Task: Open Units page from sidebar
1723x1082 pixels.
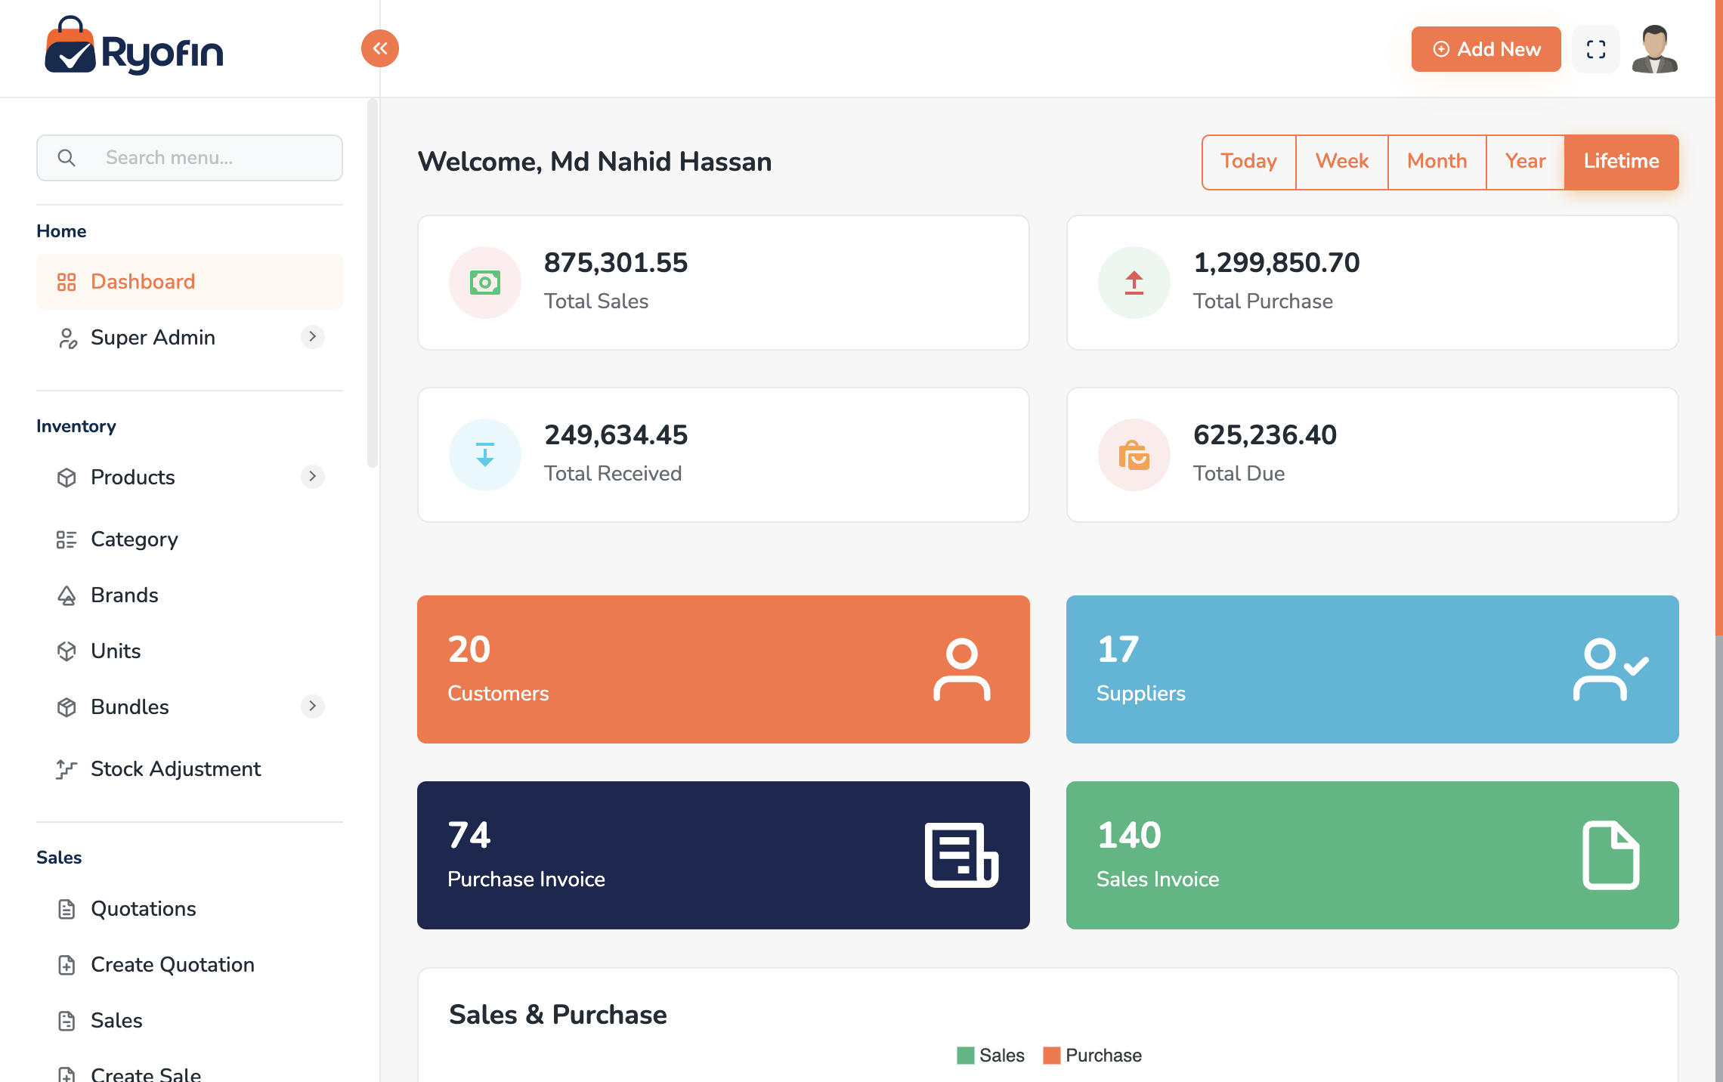Action: coord(190,651)
